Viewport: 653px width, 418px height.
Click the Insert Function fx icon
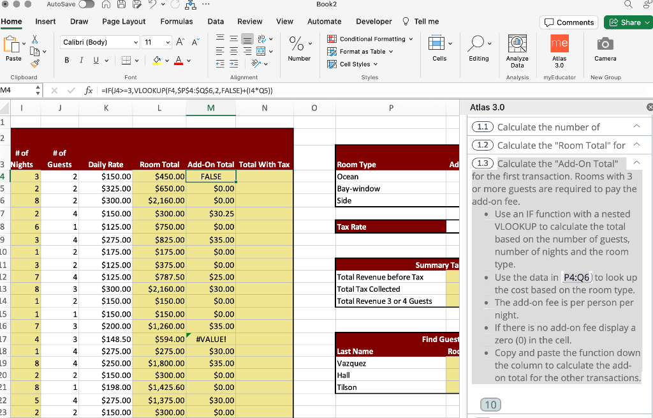coord(89,90)
